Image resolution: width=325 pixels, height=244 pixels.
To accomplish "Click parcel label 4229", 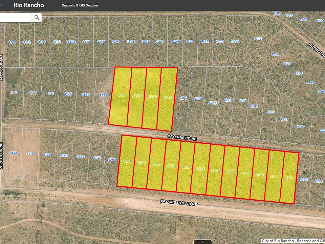I will pyautogui.click(x=227, y=100).
